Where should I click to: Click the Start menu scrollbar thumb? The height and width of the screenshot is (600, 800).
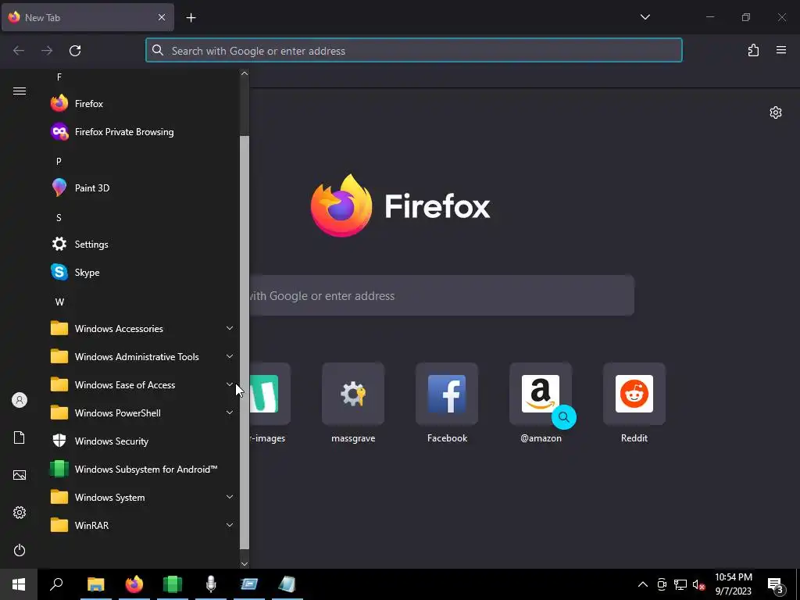245,342
